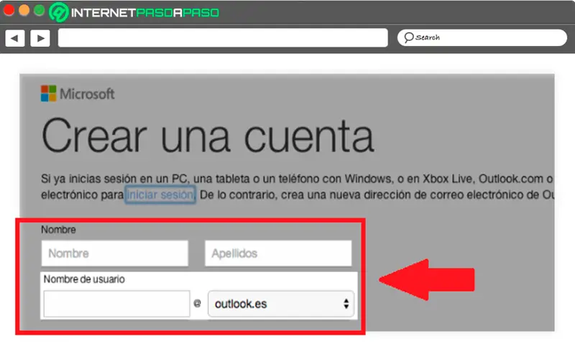Click the green maximize window button
575x359 pixels.
point(39,10)
